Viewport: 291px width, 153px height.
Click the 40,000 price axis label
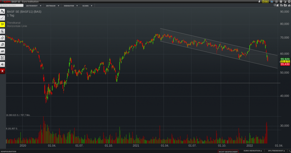[285, 96]
